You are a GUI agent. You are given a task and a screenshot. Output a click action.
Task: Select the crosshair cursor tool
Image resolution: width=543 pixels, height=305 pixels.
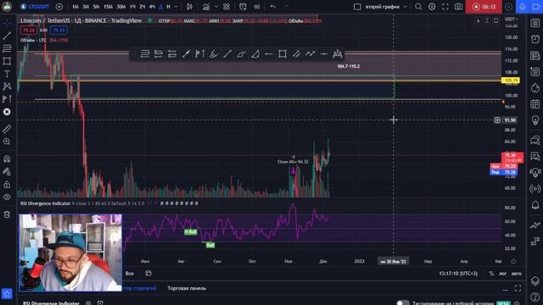point(7,23)
